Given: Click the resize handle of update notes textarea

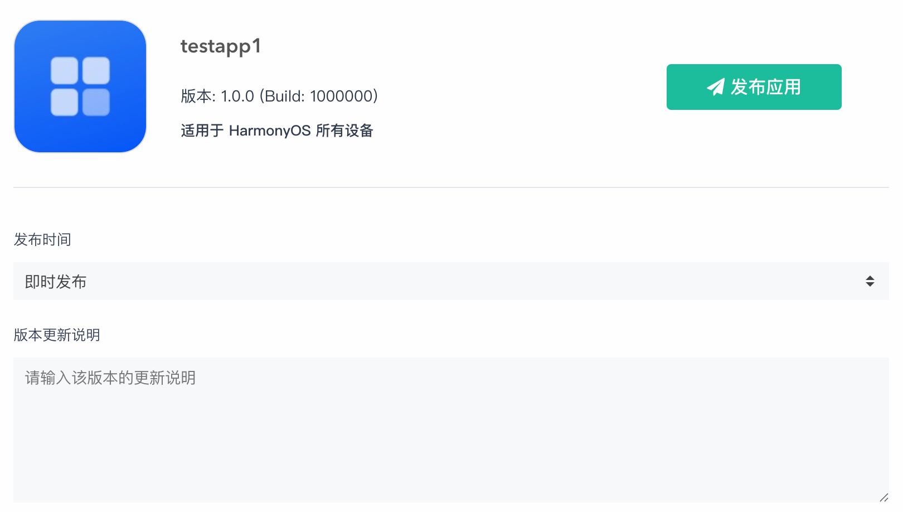Looking at the screenshot, I should [x=883, y=497].
